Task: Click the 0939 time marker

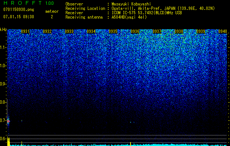Action: click(201, 31)
